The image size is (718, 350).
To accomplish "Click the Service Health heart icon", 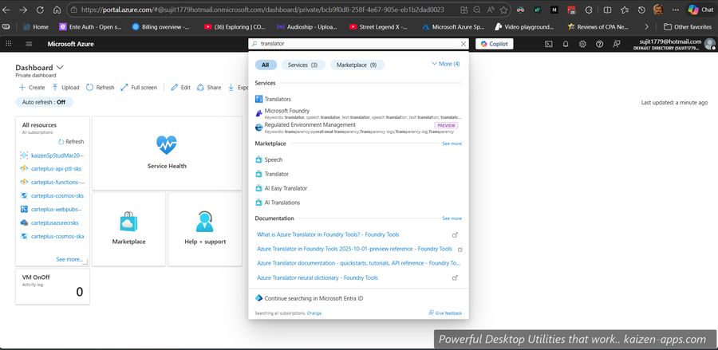I will pyautogui.click(x=167, y=144).
